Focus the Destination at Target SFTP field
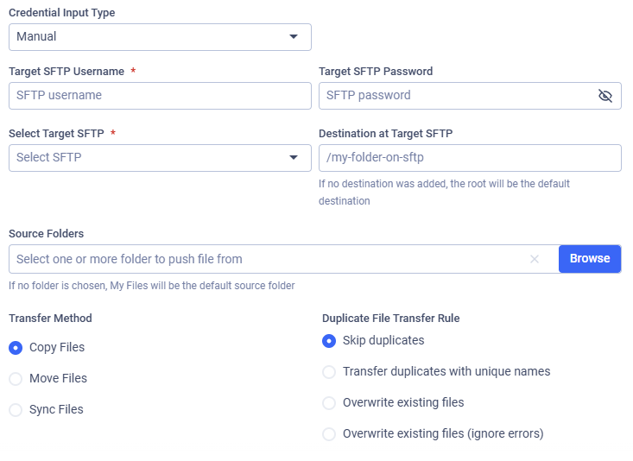 pyautogui.click(x=470, y=158)
